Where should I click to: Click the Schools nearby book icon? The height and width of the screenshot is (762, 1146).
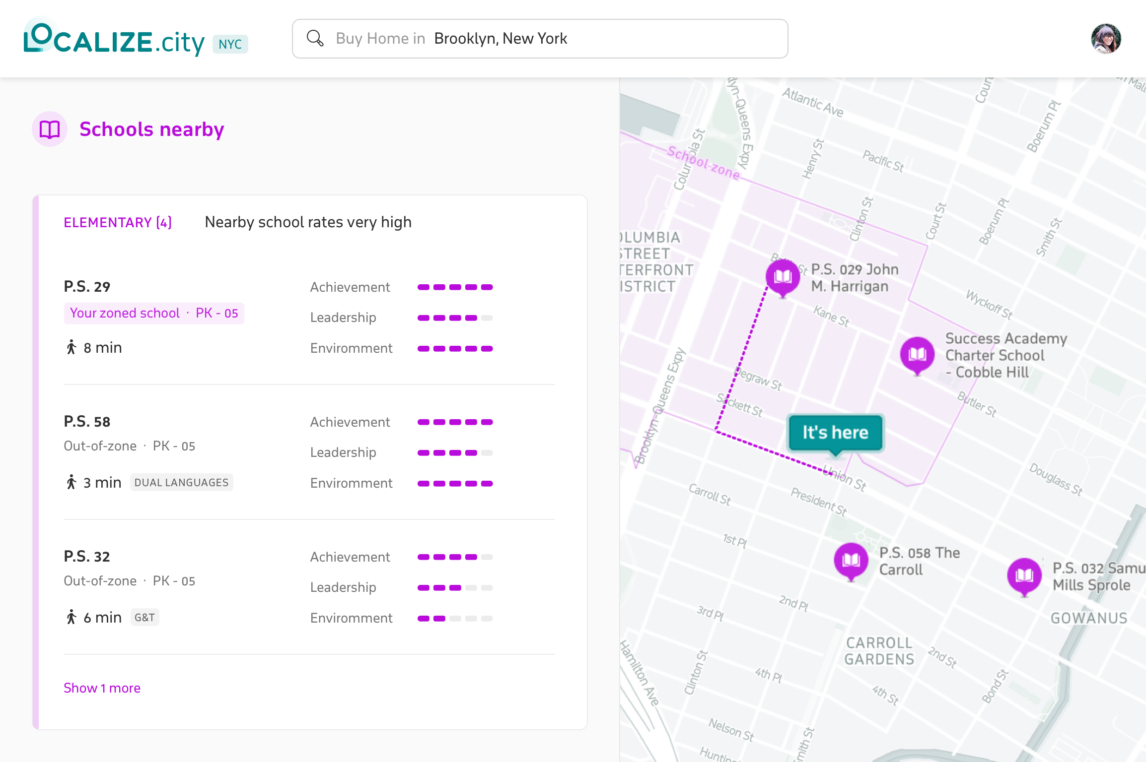point(50,129)
